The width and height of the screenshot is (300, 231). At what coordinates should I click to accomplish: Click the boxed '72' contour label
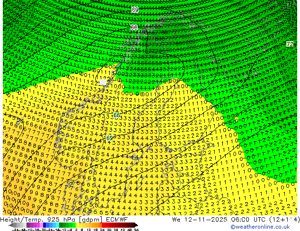click(x=290, y=44)
